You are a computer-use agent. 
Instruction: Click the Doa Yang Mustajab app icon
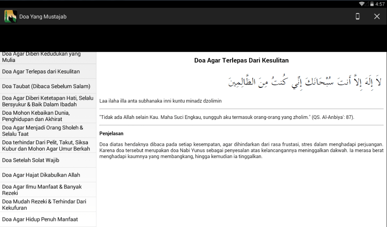click(11, 16)
